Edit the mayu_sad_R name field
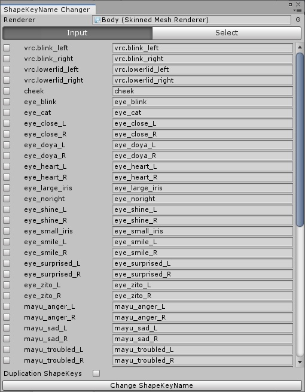This screenshot has height=392, width=305. (203, 339)
